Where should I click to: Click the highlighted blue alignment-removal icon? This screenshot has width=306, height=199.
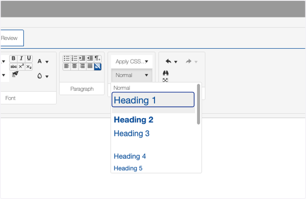click(x=98, y=67)
